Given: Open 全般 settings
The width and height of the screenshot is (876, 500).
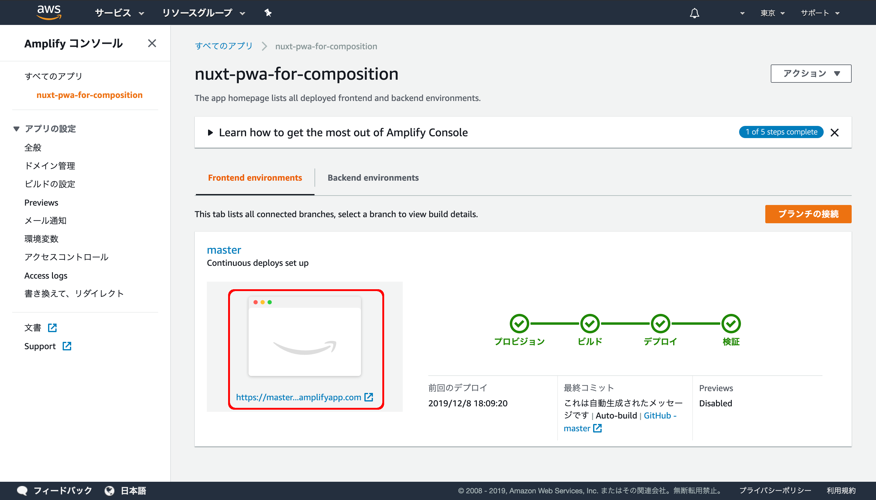Looking at the screenshot, I should [33, 148].
